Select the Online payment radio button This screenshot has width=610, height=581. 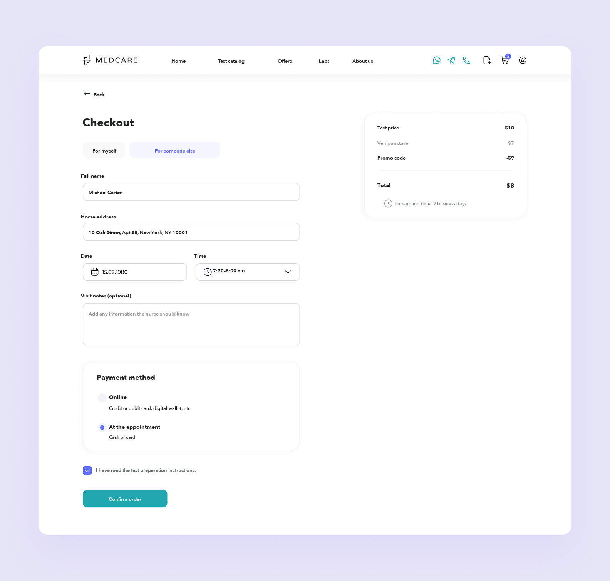102,398
